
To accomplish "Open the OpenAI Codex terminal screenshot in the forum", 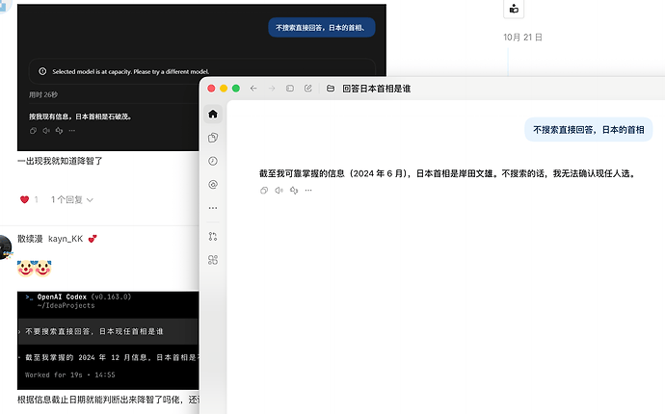I will click(x=108, y=340).
